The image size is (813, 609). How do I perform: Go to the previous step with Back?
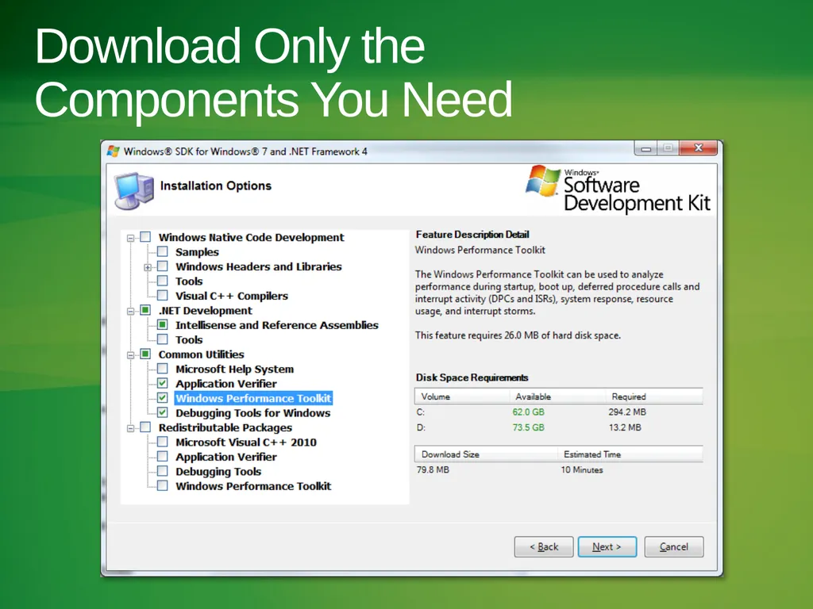pyautogui.click(x=543, y=547)
